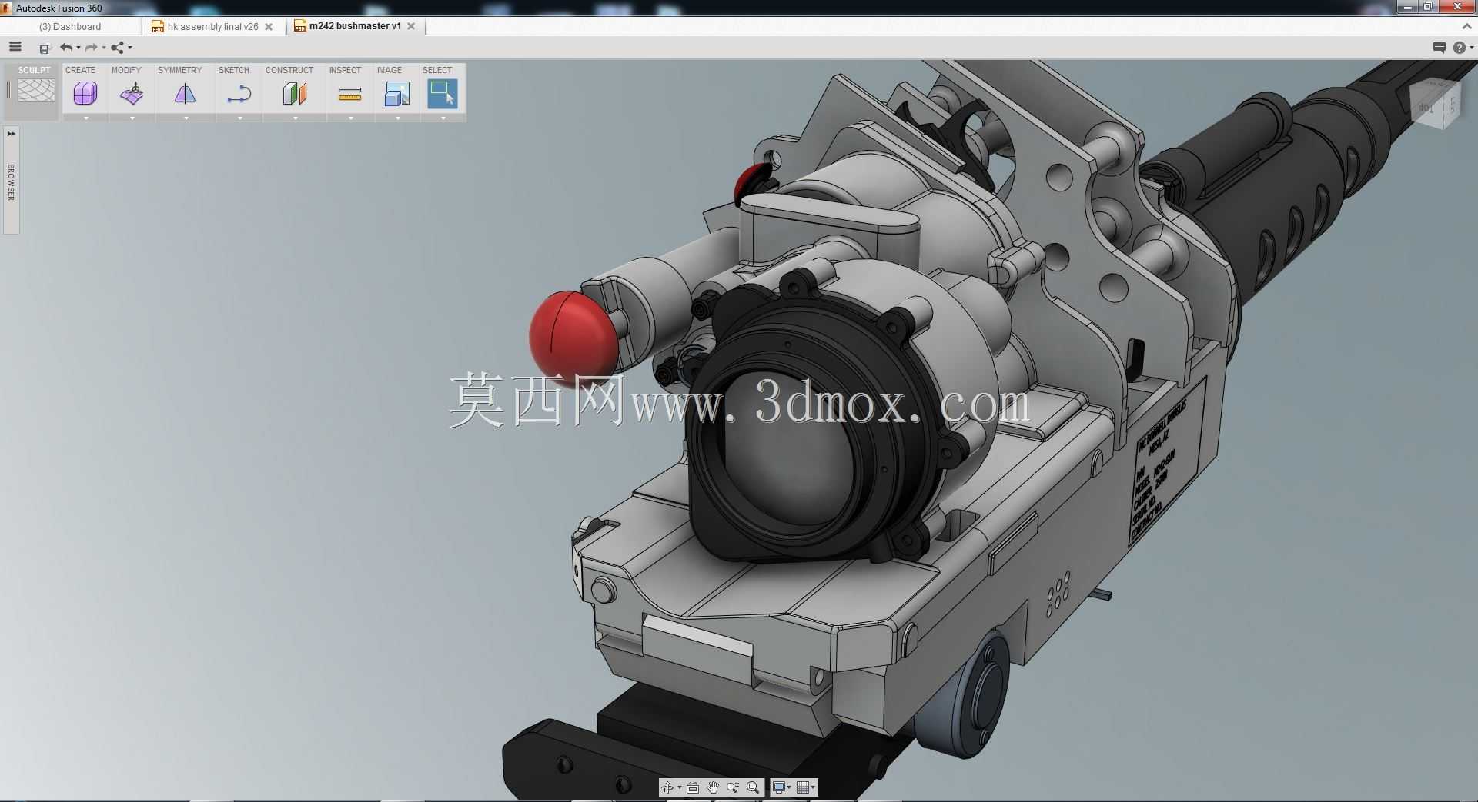Select the Inspect measure icon
The height and width of the screenshot is (802, 1478).
pyautogui.click(x=350, y=94)
